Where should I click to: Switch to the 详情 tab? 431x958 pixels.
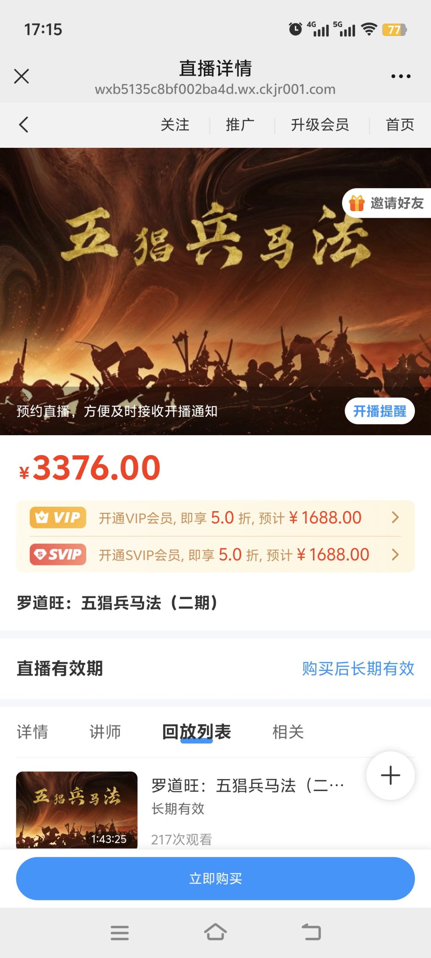pyautogui.click(x=33, y=732)
